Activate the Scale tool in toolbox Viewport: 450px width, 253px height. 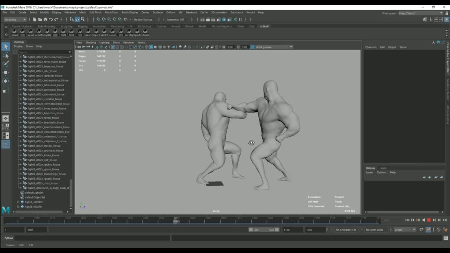(x=6, y=90)
